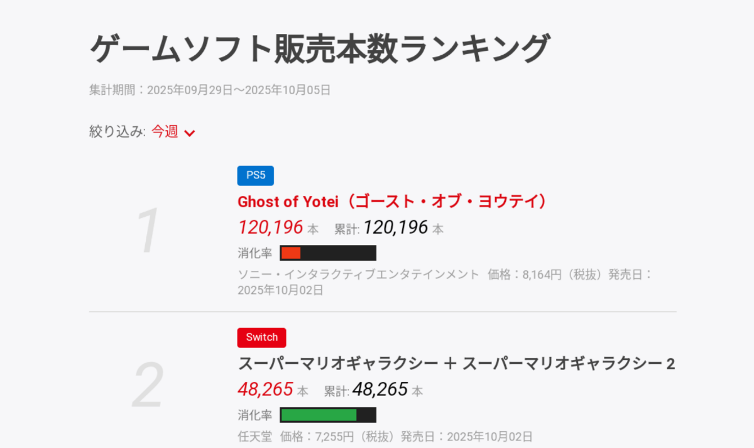Click the rank number 2
754x448 pixels.
148,386
